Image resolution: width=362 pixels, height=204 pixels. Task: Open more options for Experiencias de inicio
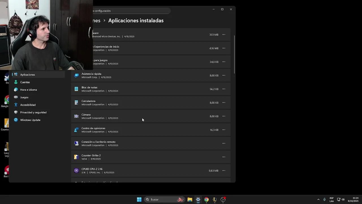[x=224, y=48]
